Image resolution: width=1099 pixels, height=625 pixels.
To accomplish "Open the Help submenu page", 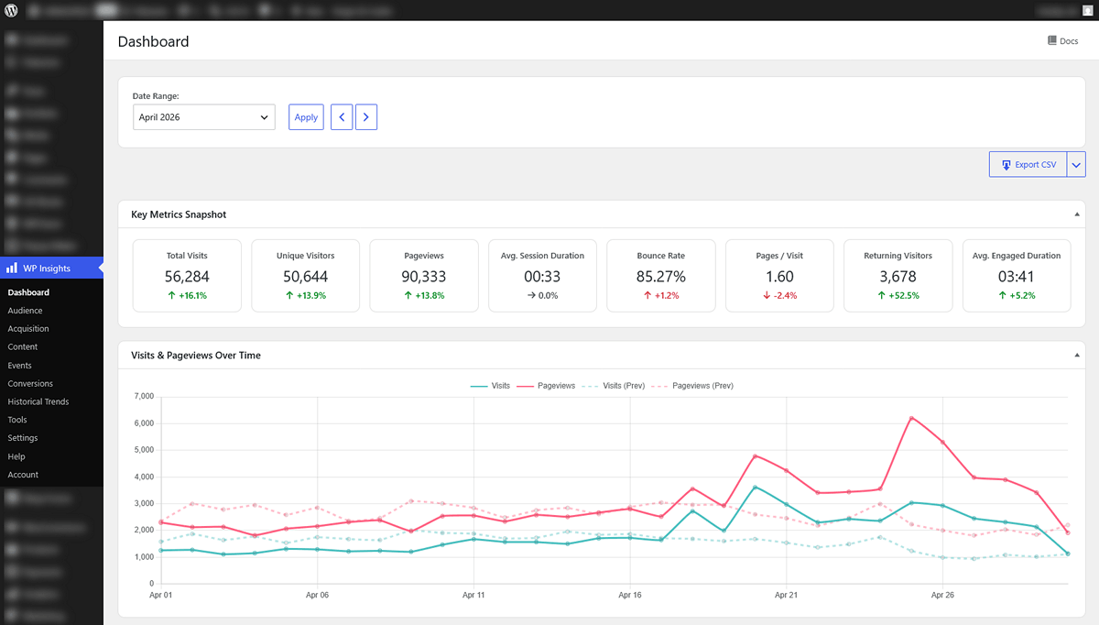I will click(x=16, y=456).
